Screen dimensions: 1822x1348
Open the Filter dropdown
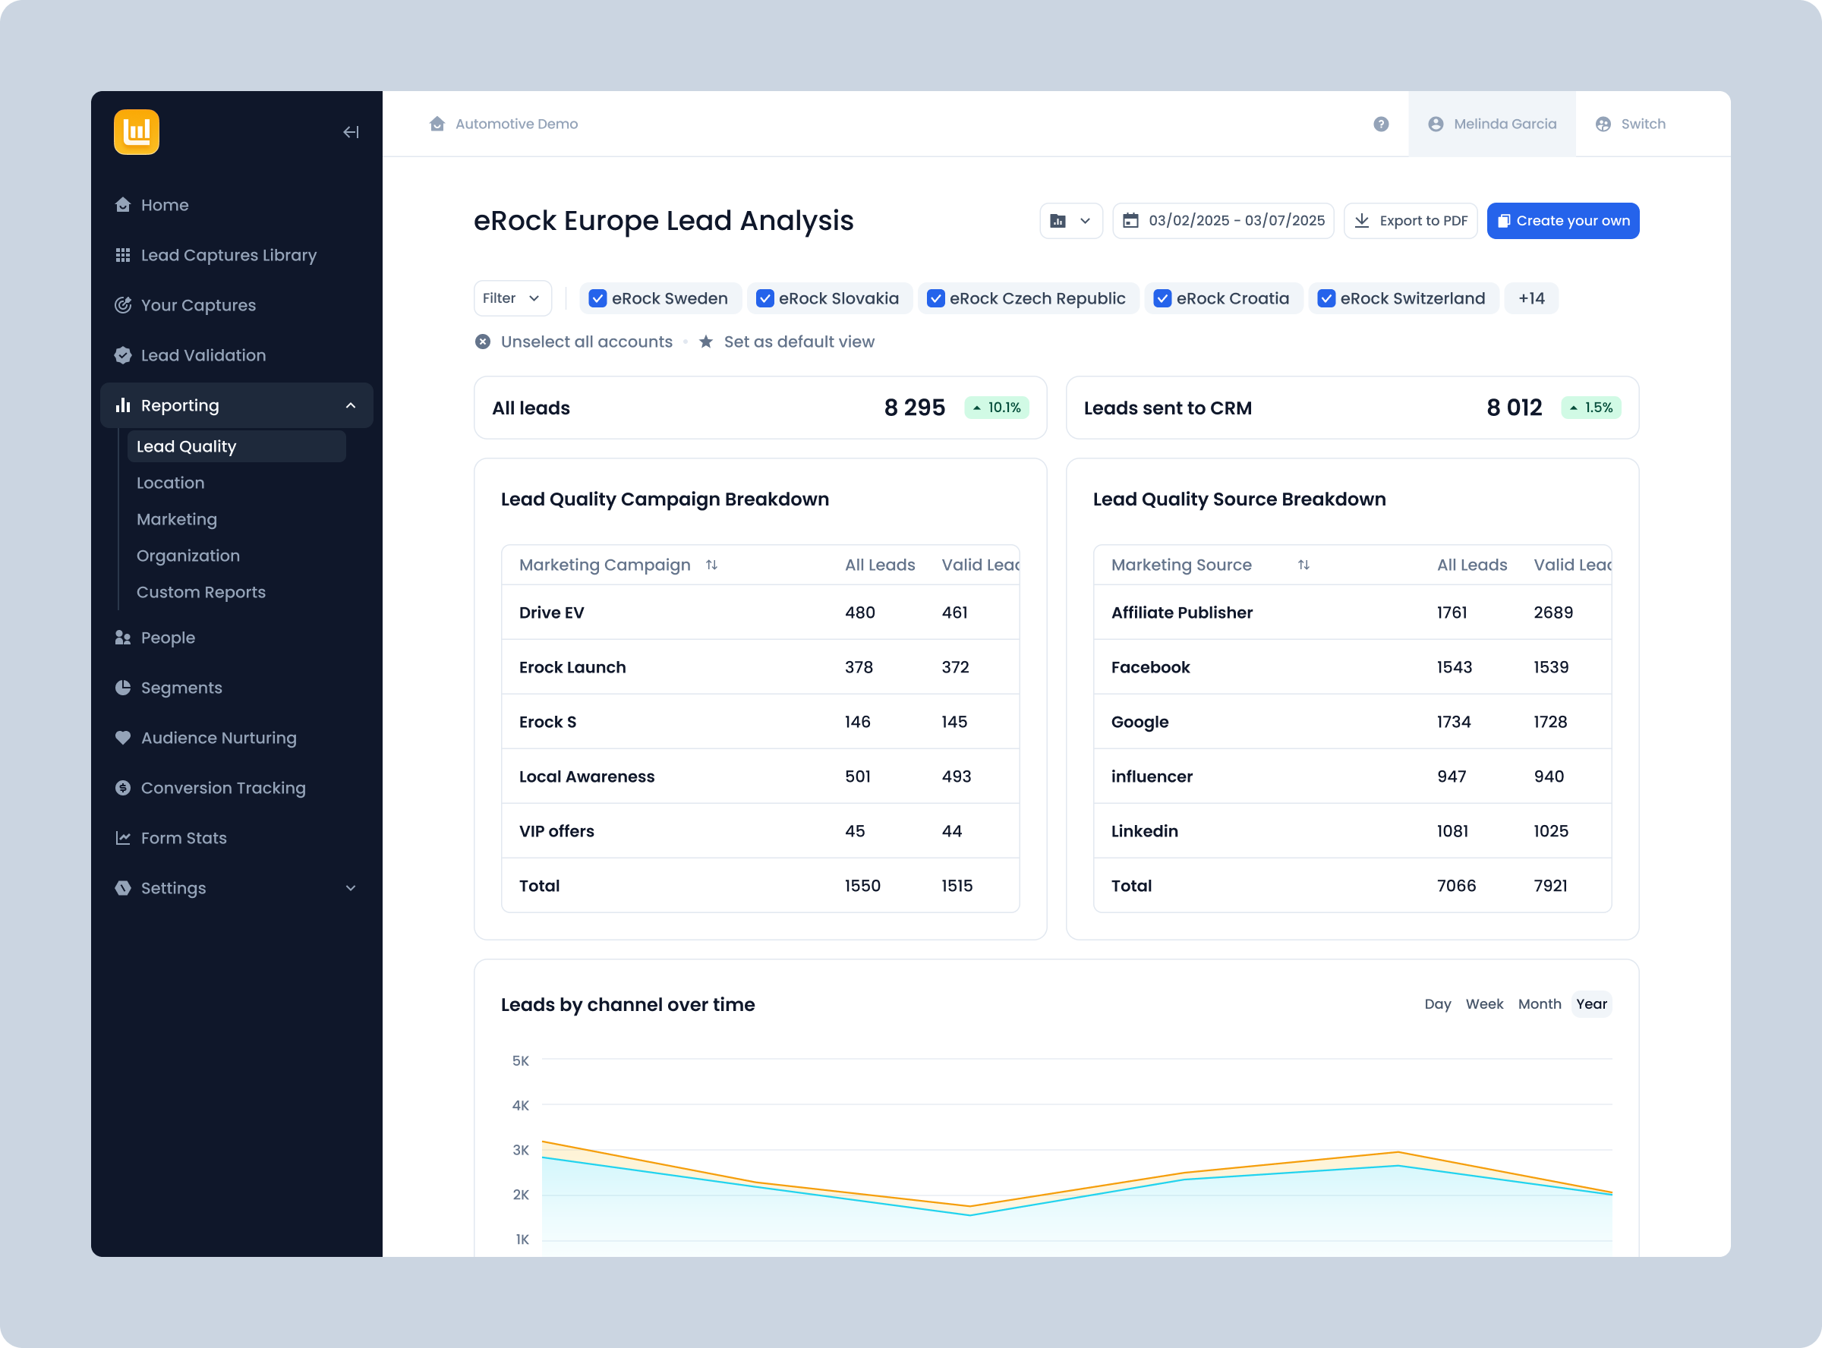(x=512, y=298)
